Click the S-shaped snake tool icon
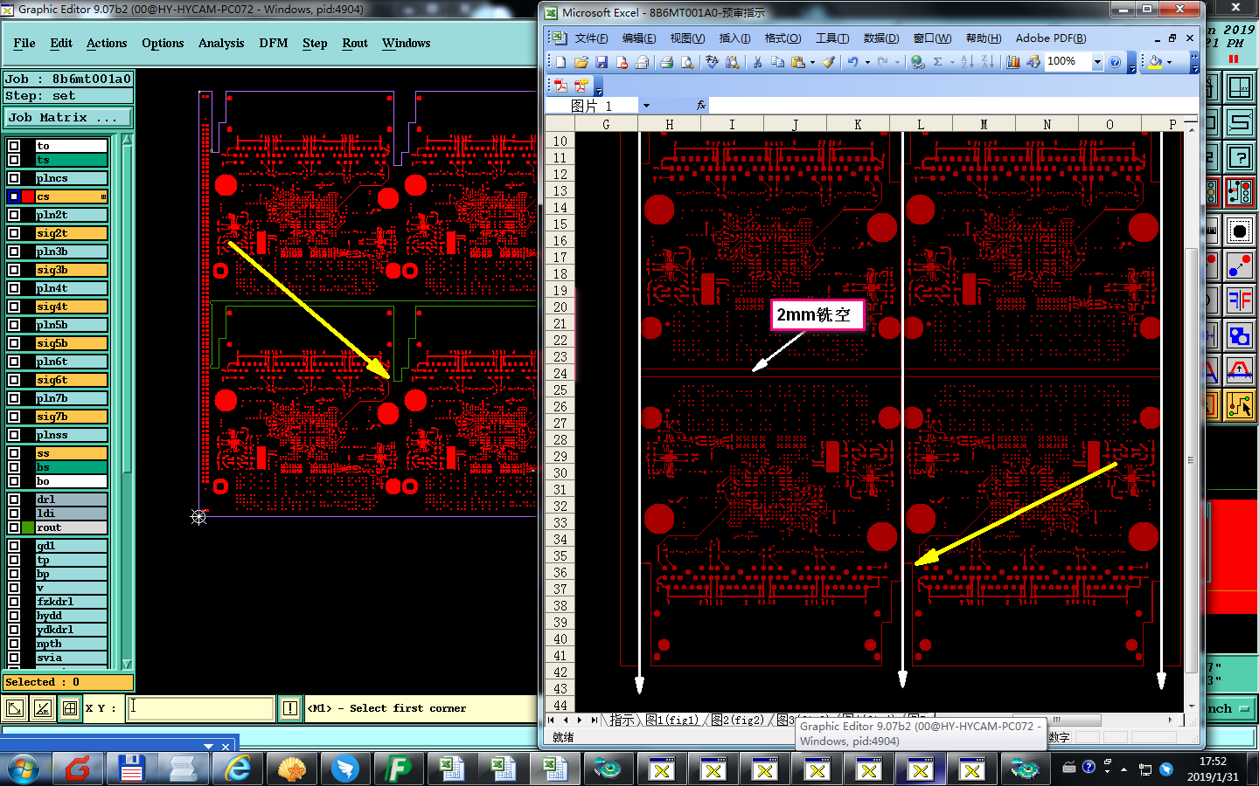 1240,122
